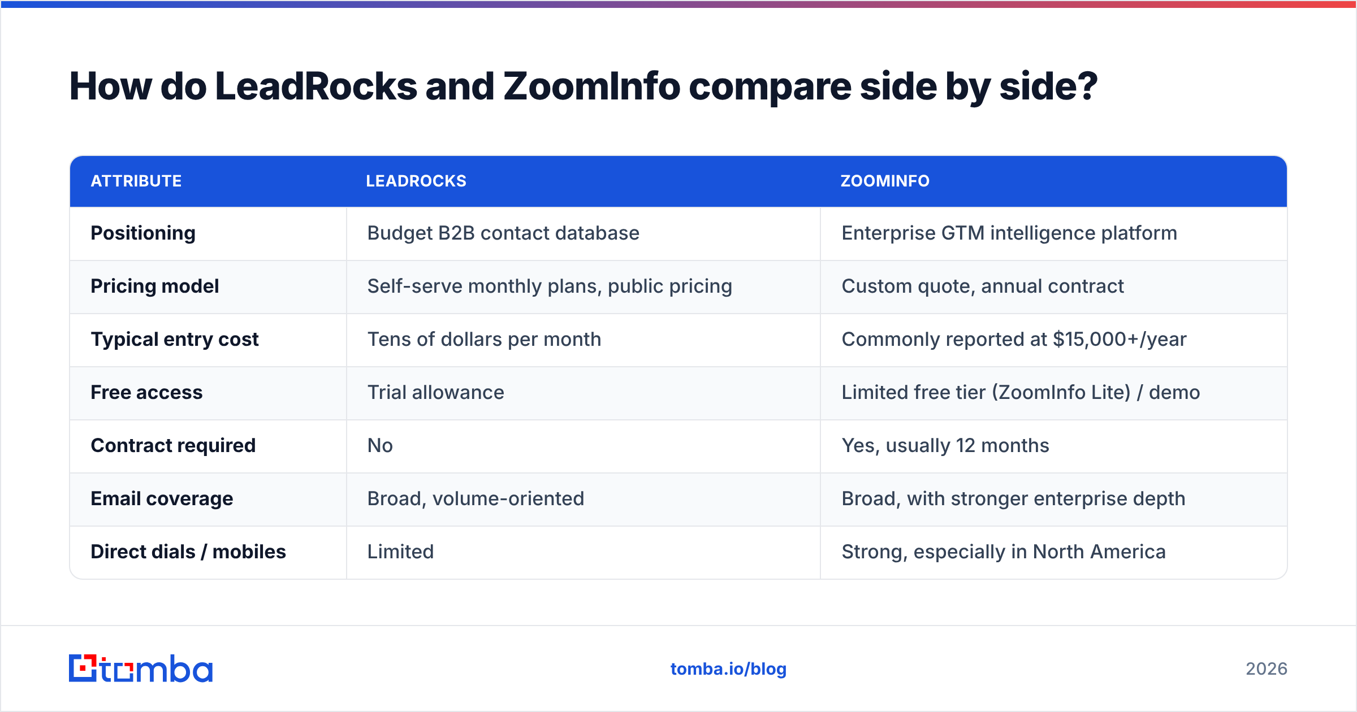Click the Typical entry cost row label
This screenshot has width=1357, height=712.
[x=175, y=339]
